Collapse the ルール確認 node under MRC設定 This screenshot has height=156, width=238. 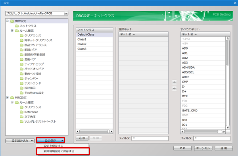click(x=12, y=102)
